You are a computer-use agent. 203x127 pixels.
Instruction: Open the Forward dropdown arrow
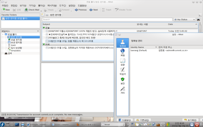pyautogui.click(x=71, y=11)
